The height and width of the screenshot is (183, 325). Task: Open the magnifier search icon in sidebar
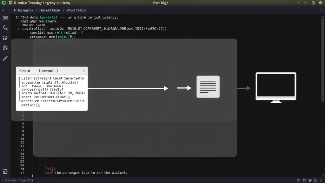click(x=5, y=28)
